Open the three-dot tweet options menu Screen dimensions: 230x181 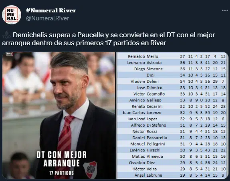pos(225,10)
